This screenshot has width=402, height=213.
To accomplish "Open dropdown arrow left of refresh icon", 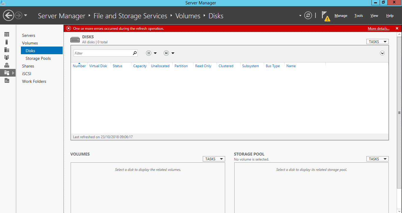I will (300, 16).
